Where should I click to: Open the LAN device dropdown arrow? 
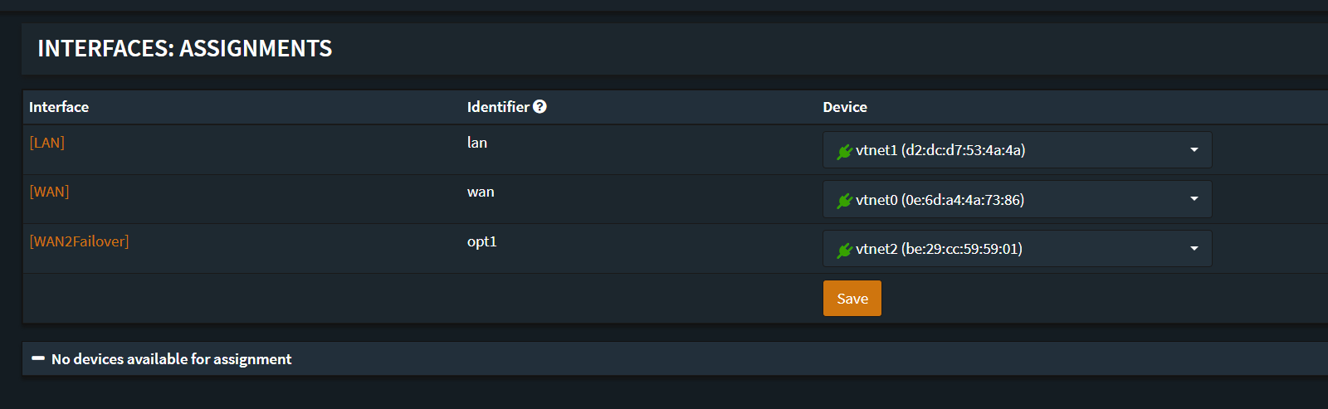(x=1194, y=150)
